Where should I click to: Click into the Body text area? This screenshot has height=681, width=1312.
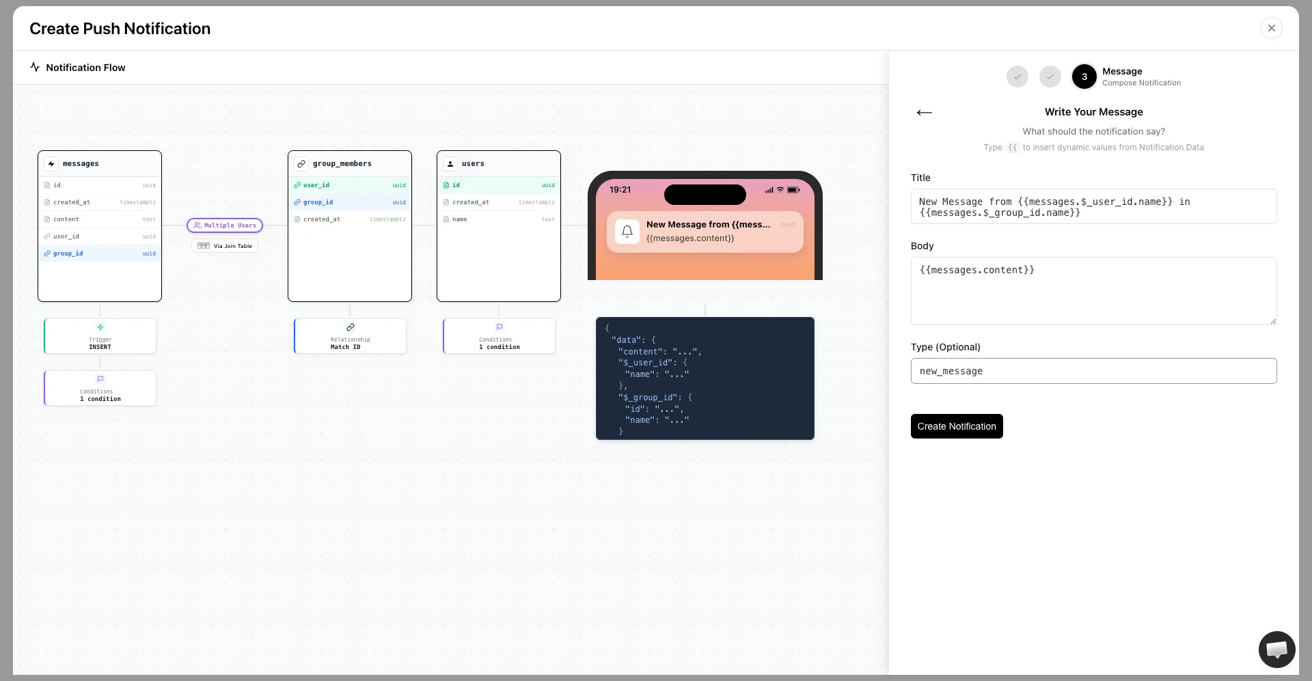pyautogui.click(x=1093, y=291)
